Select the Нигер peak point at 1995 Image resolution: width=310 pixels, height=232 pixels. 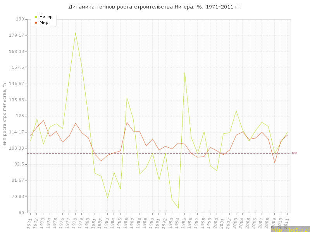(x=185, y=72)
